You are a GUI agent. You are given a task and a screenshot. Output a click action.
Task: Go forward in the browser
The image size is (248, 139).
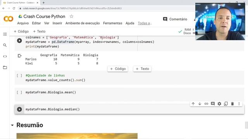(x=9, y=8)
